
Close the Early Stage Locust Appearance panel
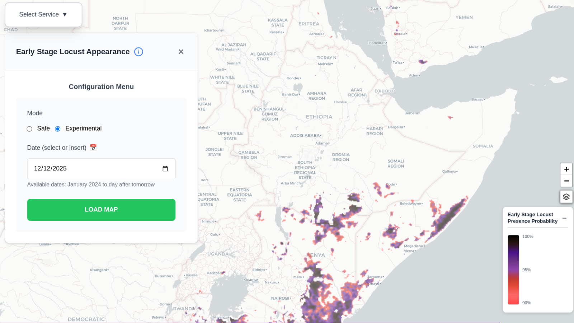pyautogui.click(x=181, y=52)
